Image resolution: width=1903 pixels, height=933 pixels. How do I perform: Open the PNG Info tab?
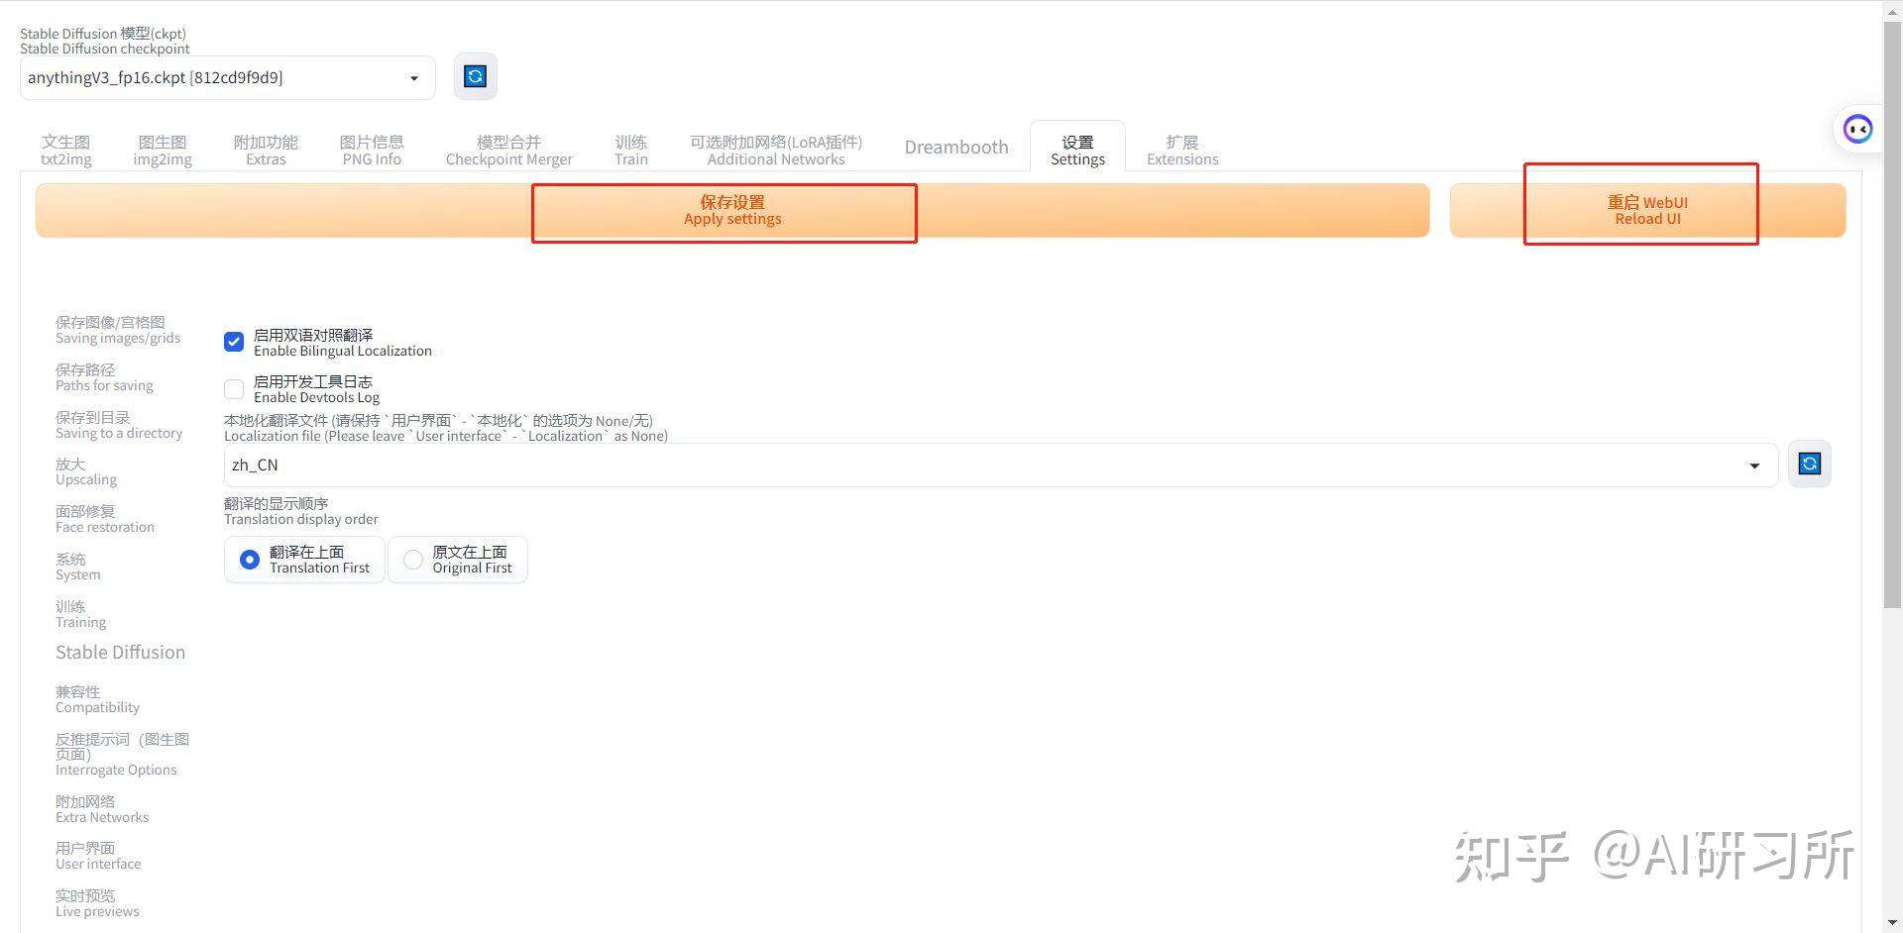372,149
